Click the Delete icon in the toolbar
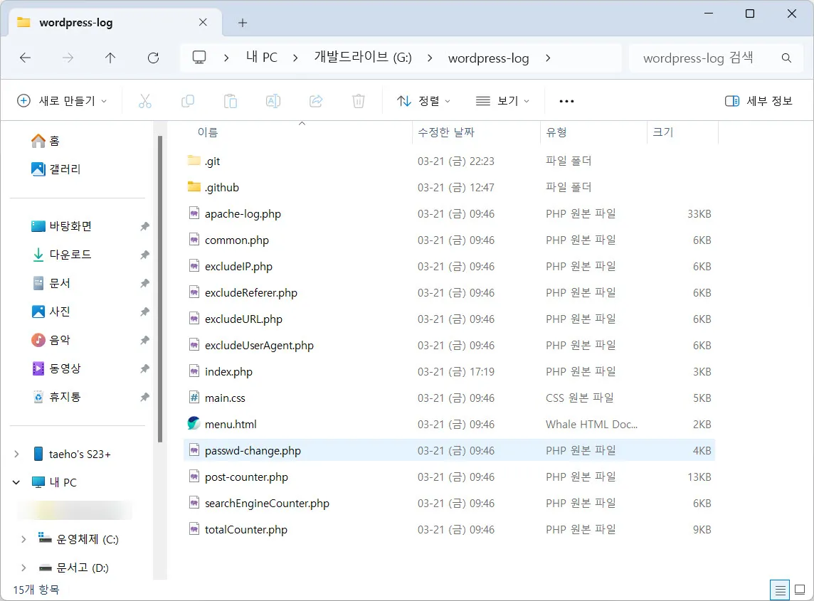Screen dimensions: 814x601 pyautogui.click(x=358, y=100)
